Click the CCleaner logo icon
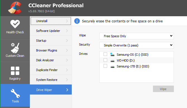The width and height of the screenshot is (187, 108). [15, 8]
